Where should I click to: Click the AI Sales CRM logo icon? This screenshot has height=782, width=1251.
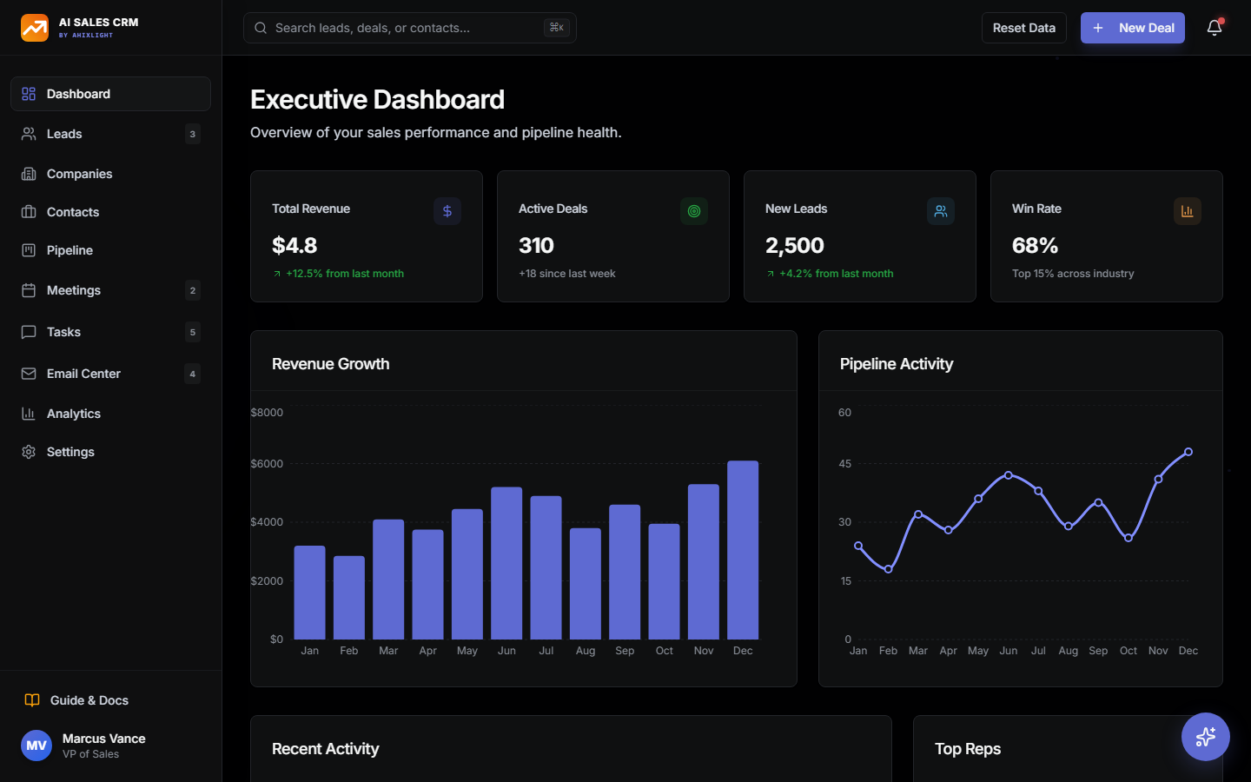[x=35, y=28]
